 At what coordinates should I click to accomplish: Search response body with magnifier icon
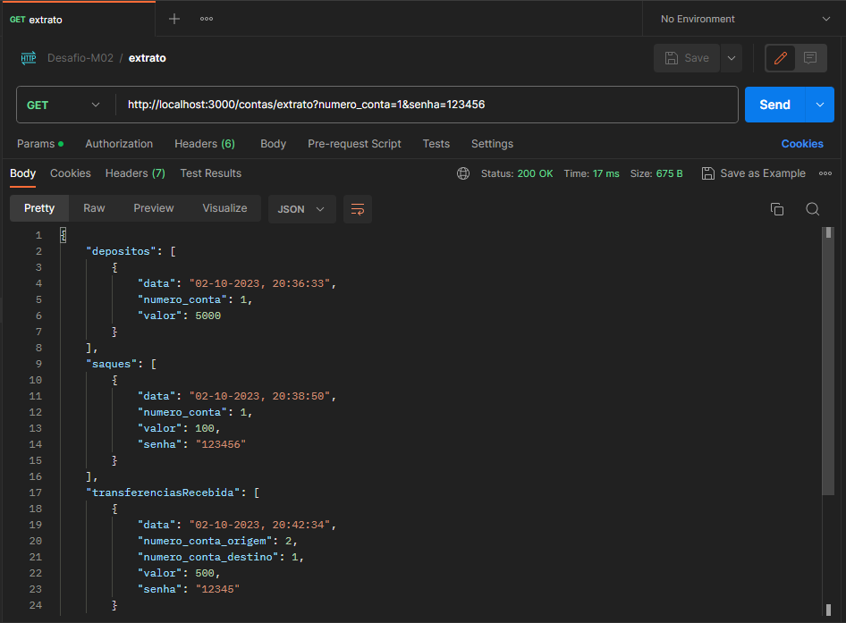[812, 209]
